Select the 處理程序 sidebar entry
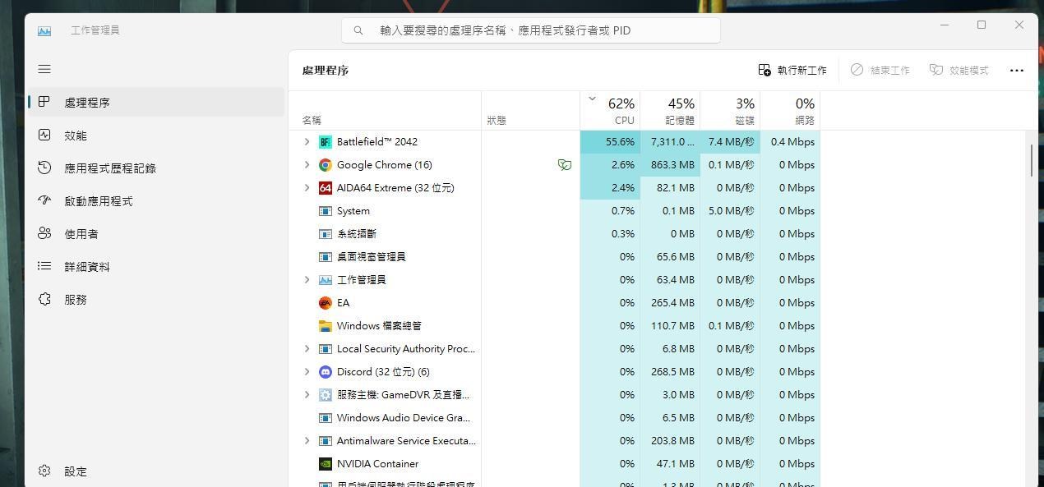Viewport: 1044px width, 487px height. pos(88,102)
